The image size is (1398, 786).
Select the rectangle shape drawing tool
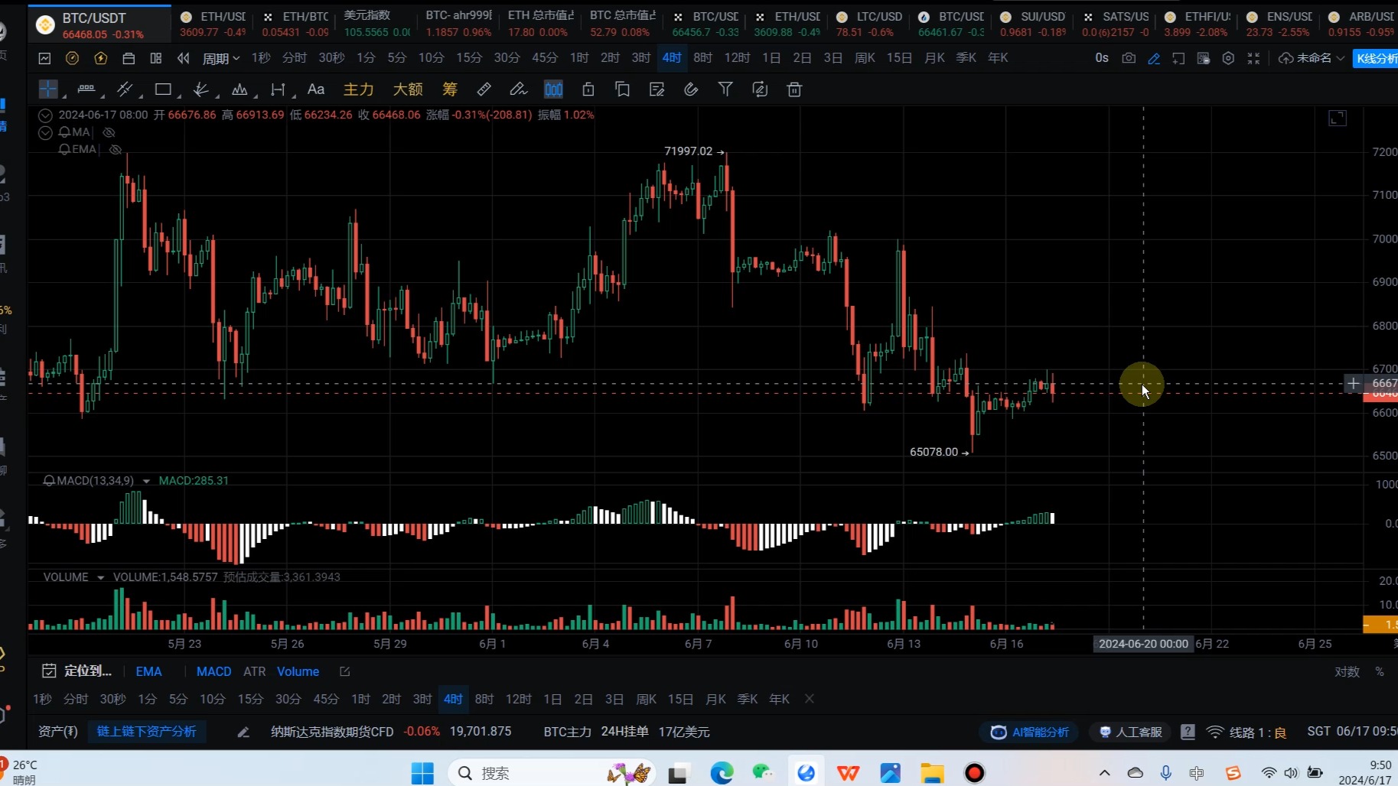[x=163, y=89]
